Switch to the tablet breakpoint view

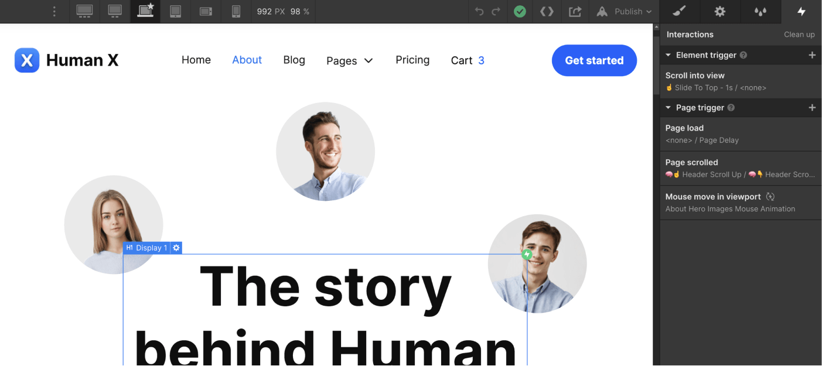click(x=175, y=11)
